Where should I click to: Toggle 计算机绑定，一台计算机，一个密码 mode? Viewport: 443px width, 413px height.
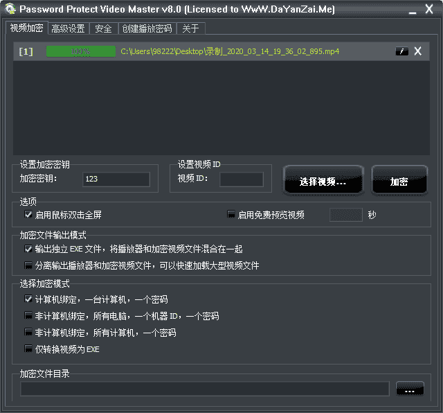pyautogui.click(x=28, y=299)
